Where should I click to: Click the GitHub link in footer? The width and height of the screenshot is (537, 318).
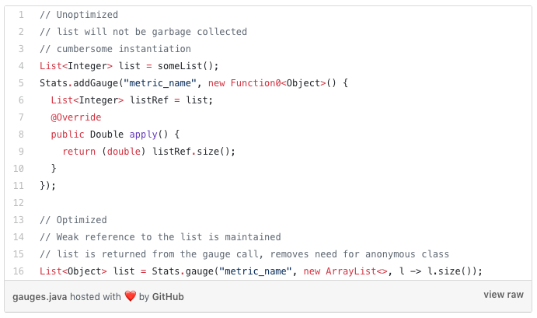coord(168,296)
